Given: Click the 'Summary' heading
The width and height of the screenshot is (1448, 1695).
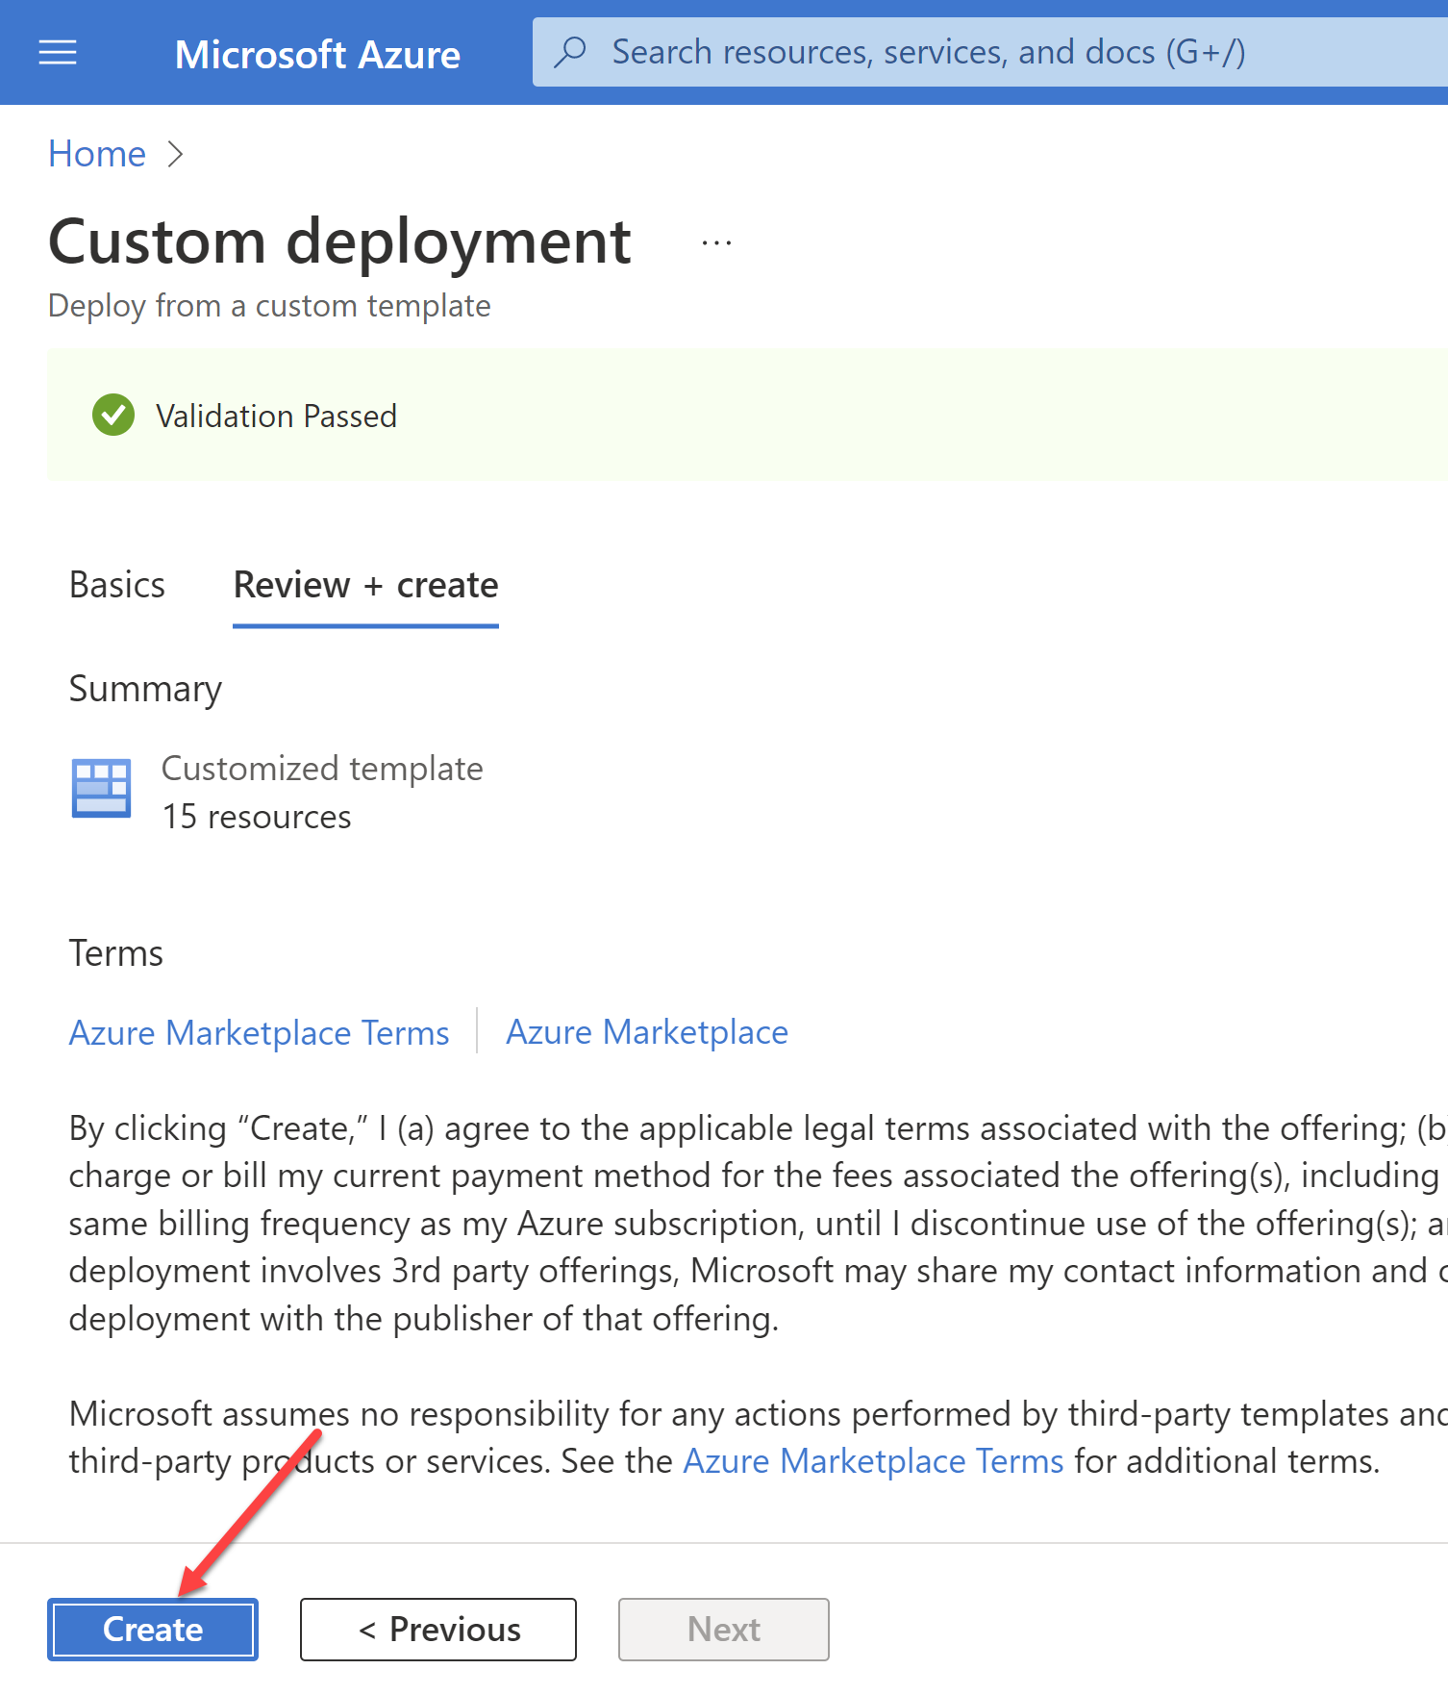Looking at the screenshot, I should 145,689.
